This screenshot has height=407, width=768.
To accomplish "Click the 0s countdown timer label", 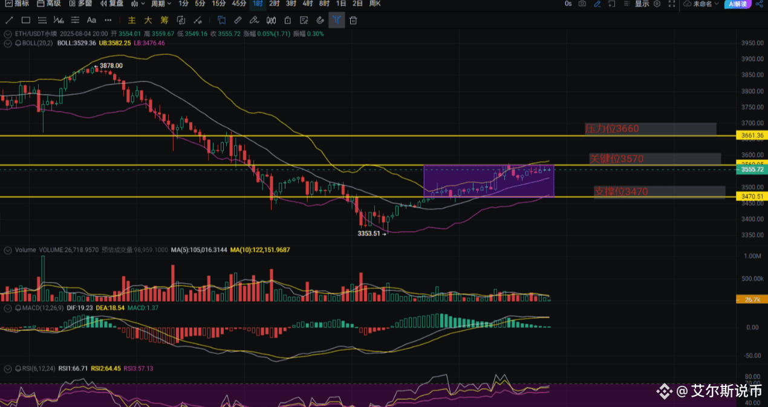I will click(568, 4).
